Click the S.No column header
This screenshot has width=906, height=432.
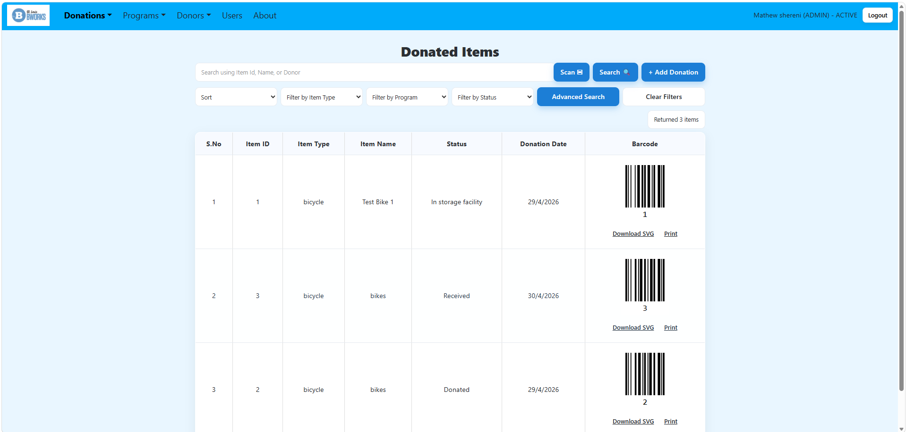(x=214, y=144)
